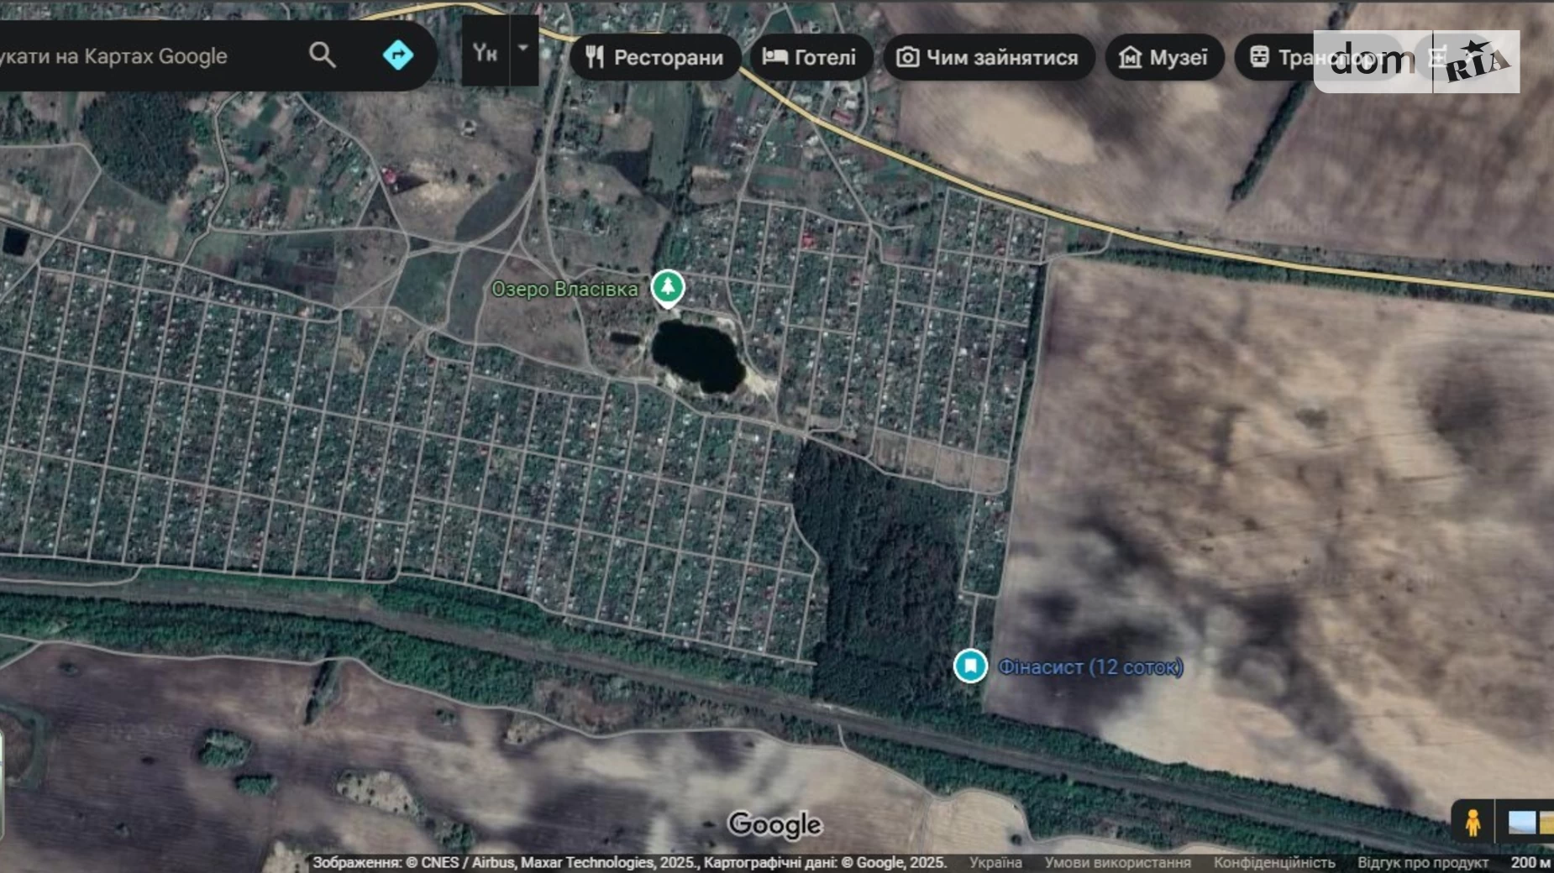Image resolution: width=1554 pixels, height=873 pixels.
Task: Toggle the 200 м map scale units
Action: [x=1530, y=862]
